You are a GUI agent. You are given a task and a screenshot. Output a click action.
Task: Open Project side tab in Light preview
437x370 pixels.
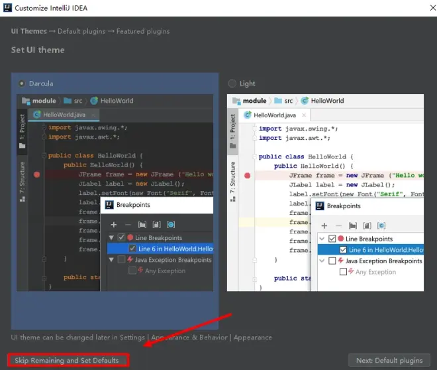232,131
